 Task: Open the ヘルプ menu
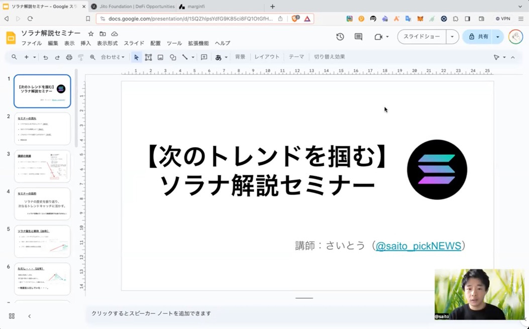[x=223, y=43]
